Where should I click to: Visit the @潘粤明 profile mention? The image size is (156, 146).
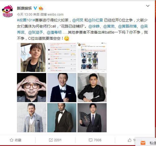pos(54,32)
